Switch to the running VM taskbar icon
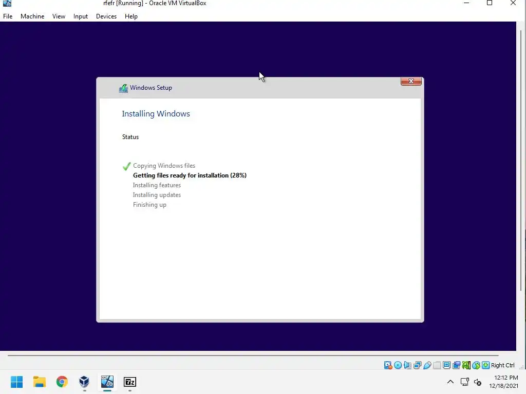Screen dimensions: 526x394 pyautogui.click(x=107, y=382)
